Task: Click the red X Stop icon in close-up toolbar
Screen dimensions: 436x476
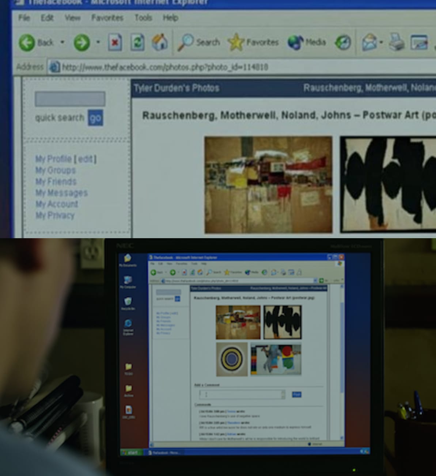Action: pyautogui.click(x=115, y=42)
